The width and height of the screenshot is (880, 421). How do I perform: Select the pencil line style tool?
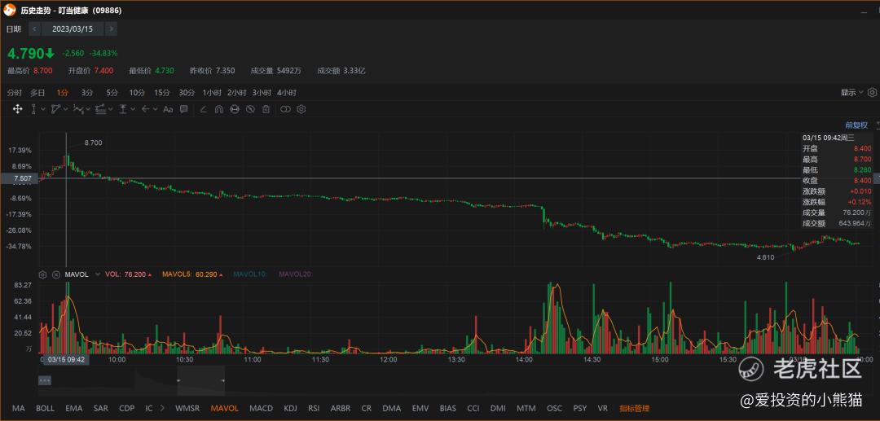203,109
